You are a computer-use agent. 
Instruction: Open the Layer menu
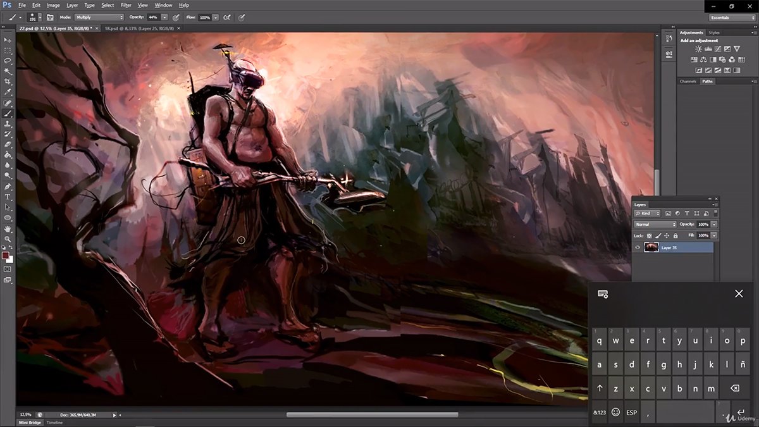[x=72, y=5]
